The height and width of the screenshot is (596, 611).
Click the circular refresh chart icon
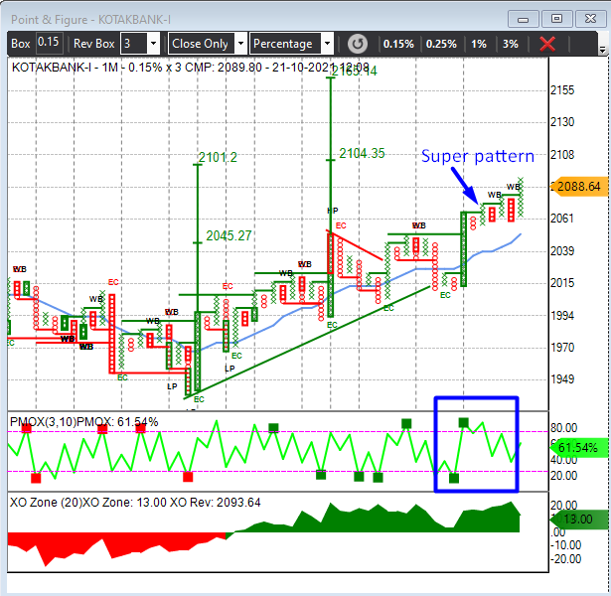(358, 44)
